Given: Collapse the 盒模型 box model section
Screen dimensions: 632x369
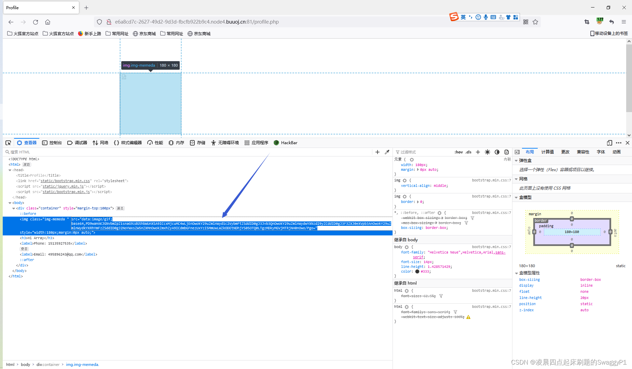Looking at the screenshot, I should pyautogui.click(x=516, y=197).
